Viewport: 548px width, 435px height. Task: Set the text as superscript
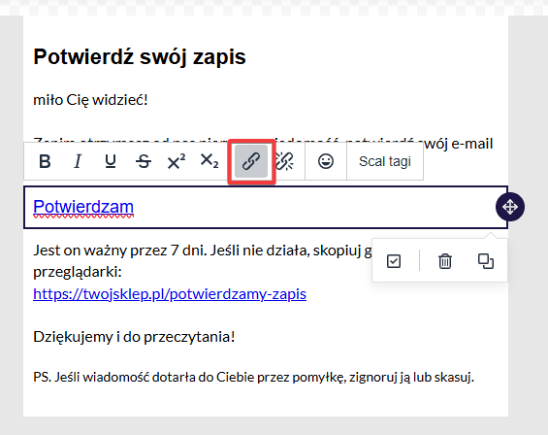click(177, 161)
